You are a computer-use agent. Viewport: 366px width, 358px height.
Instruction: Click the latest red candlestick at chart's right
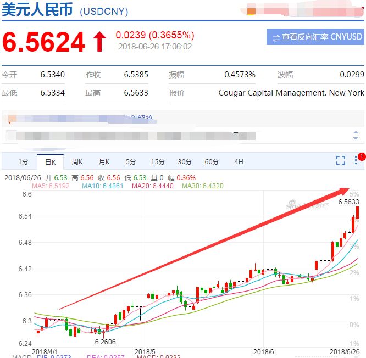(357, 212)
